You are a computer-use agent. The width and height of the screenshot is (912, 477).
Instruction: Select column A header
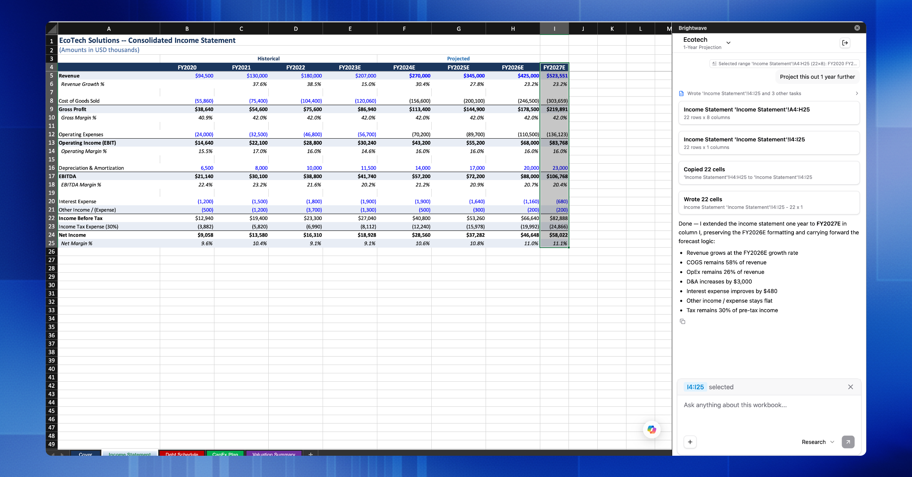tap(109, 28)
